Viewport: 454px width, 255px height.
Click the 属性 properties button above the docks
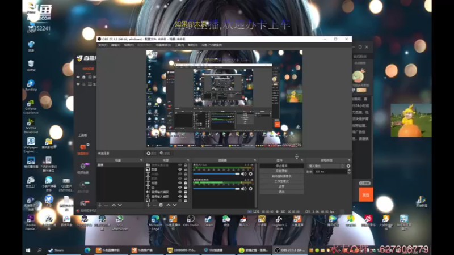click(x=152, y=153)
